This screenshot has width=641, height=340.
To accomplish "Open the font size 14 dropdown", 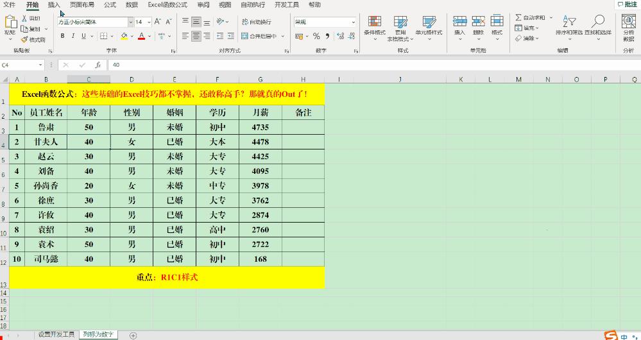I will point(150,22).
